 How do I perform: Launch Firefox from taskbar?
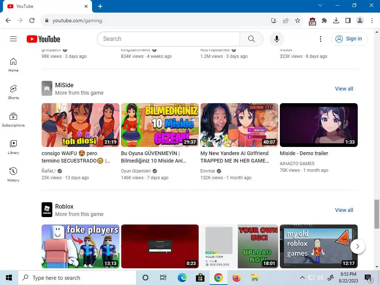coord(236,278)
